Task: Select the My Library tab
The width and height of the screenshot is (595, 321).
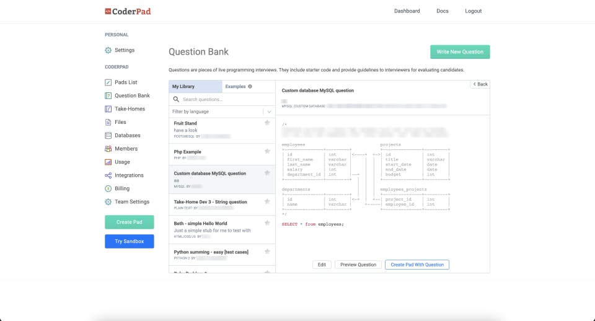Action: pos(195,87)
